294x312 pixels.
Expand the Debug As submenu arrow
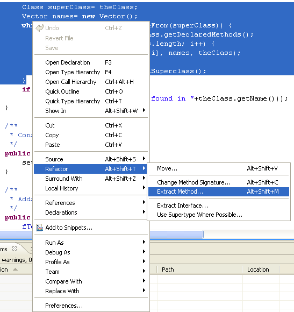click(144, 252)
